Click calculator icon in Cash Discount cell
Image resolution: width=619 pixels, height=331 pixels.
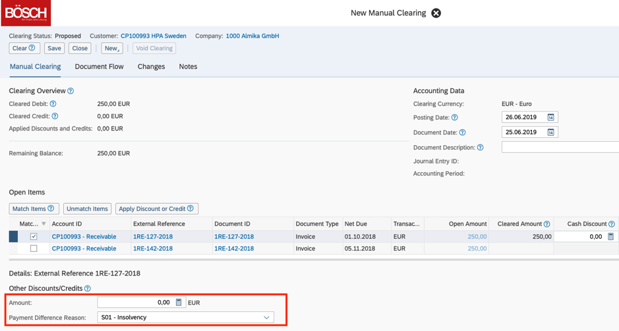click(x=610, y=237)
